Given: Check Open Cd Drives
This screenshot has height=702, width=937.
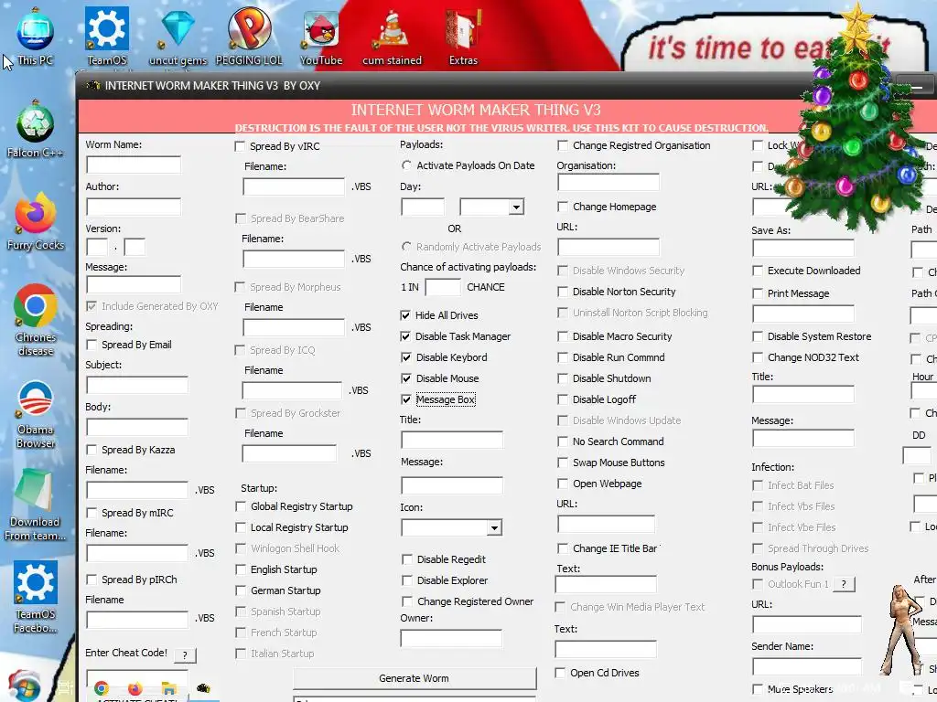Looking at the screenshot, I should click(560, 673).
